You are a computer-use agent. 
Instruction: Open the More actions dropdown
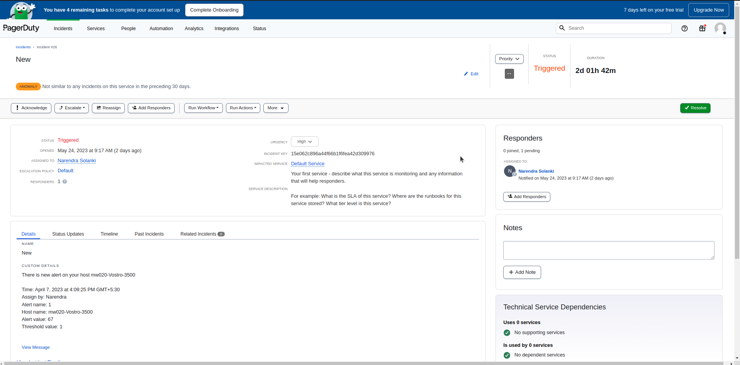[x=276, y=108]
